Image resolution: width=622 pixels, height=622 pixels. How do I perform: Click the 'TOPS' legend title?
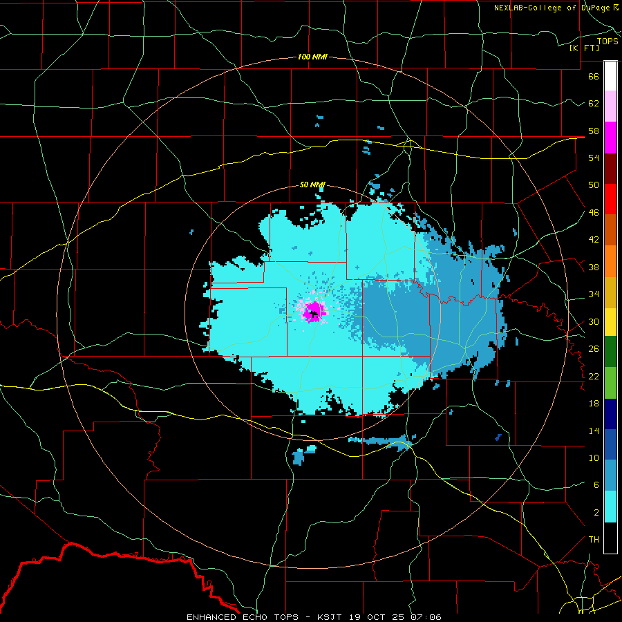607,41
